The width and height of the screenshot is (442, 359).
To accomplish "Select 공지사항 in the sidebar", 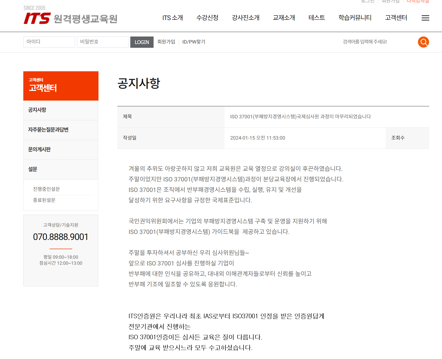I will coord(61,110).
